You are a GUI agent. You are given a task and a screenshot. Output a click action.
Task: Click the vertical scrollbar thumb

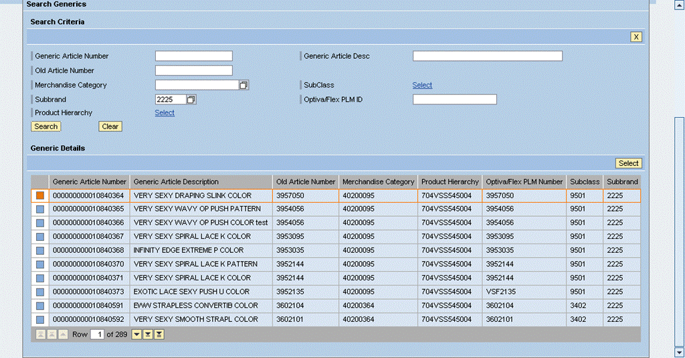[680, 232]
